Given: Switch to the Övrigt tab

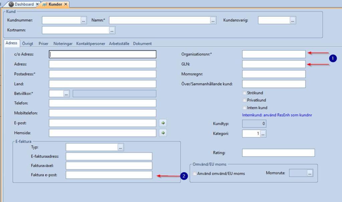Looking at the screenshot, I should [x=27, y=44].
